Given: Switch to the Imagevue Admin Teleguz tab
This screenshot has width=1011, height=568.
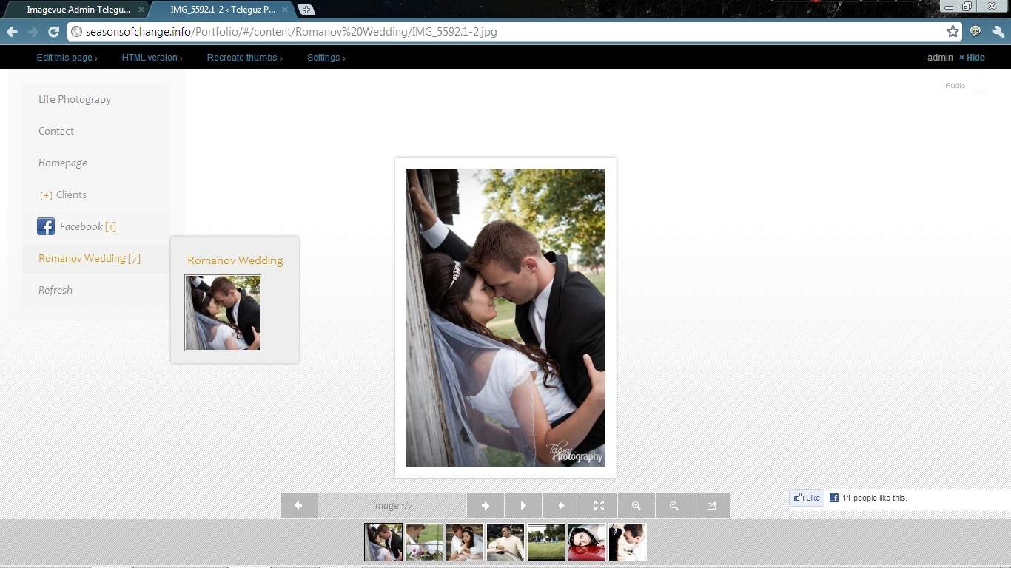Looking at the screenshot, I should (x=78, y=10).
